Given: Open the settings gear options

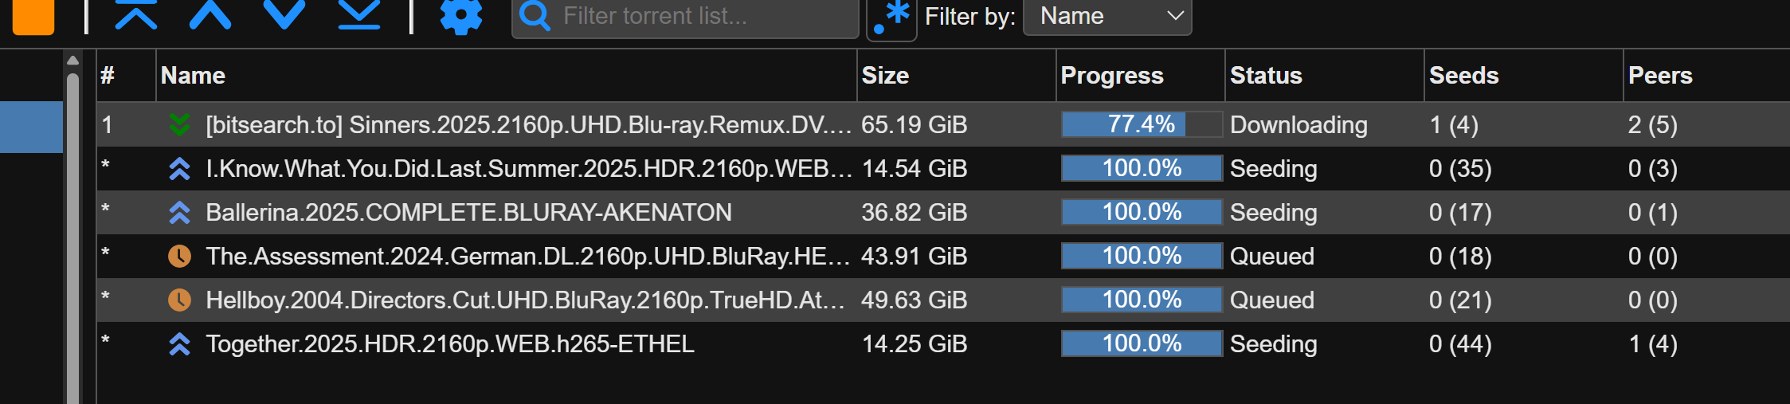Looking at the screenshot, I should tap(461, 16).
